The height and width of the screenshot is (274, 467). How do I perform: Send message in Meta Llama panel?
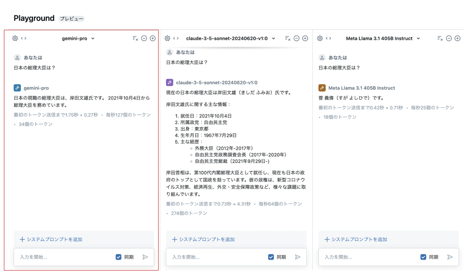pyautogui.click(x=450, y=257)
